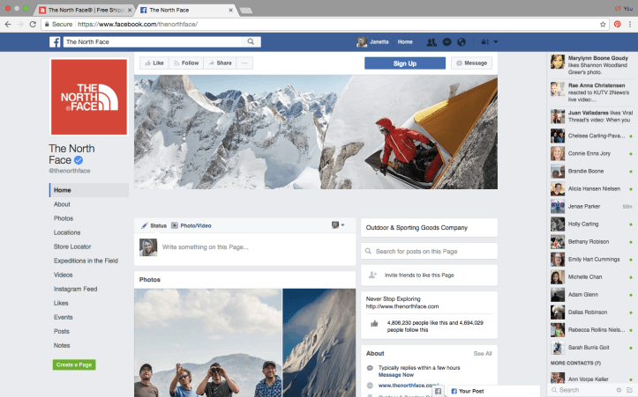638x397 pixels.
Task: Open the post-as profile selector dropdown
Action: click(338, 225)
